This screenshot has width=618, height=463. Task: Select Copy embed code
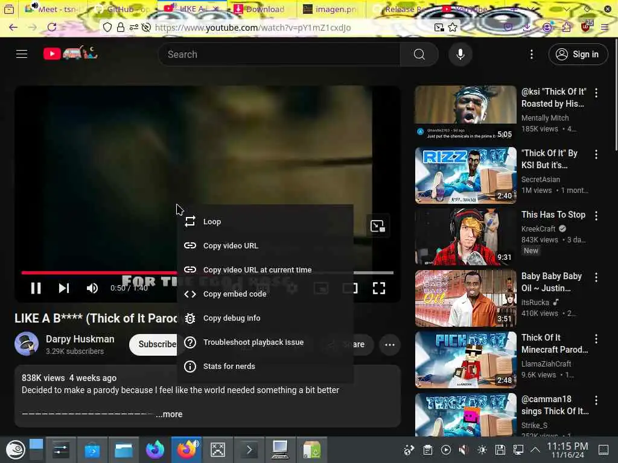[x=266, y=294]
